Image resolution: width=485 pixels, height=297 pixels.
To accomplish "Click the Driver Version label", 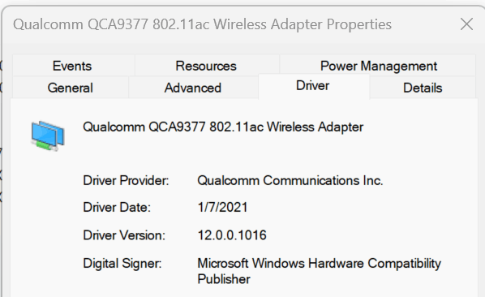I will pyautogui.click(x=124, y=235).
